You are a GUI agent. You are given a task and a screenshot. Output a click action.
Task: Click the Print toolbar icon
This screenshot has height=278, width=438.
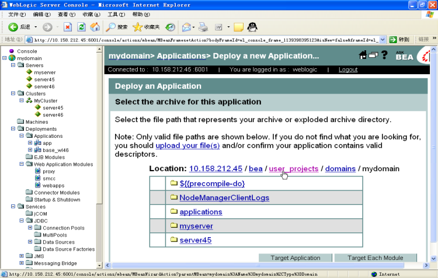pos(203,27)
